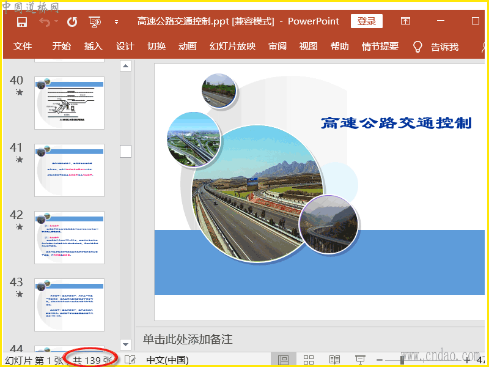The image size is (489, 367).
Task: Switch to the 幻灯片放映 tab
Action: [232, 46]
